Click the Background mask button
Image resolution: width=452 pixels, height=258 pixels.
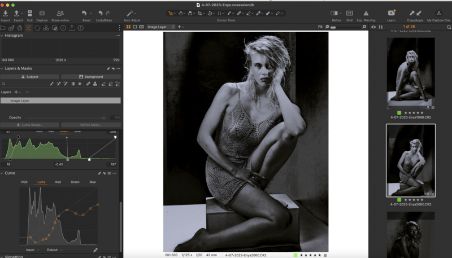tap(91, 77)
